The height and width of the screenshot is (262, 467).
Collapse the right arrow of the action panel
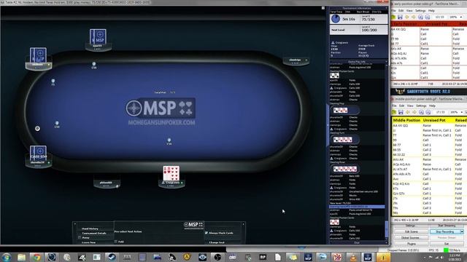(x=243, y=224)
